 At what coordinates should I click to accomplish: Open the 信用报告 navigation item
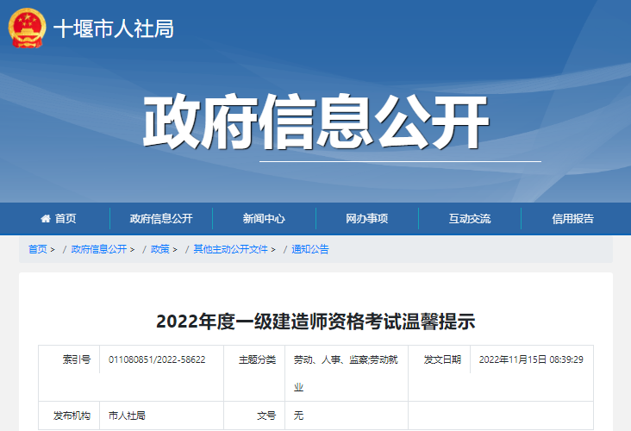click(573, 219)
